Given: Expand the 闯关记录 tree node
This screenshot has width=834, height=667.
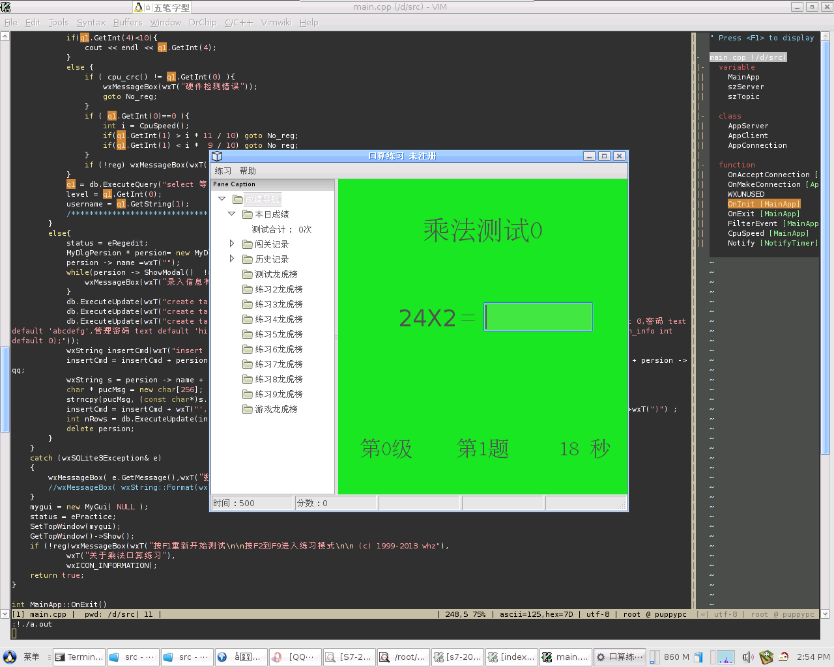Looking at the screenshot, I should [x=231, y=244].
